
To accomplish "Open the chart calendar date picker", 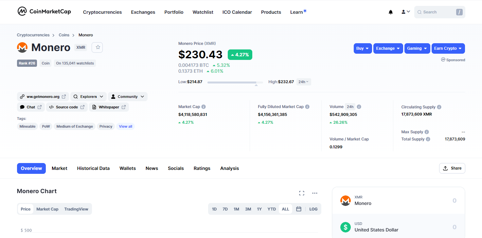I will (299, 209).
